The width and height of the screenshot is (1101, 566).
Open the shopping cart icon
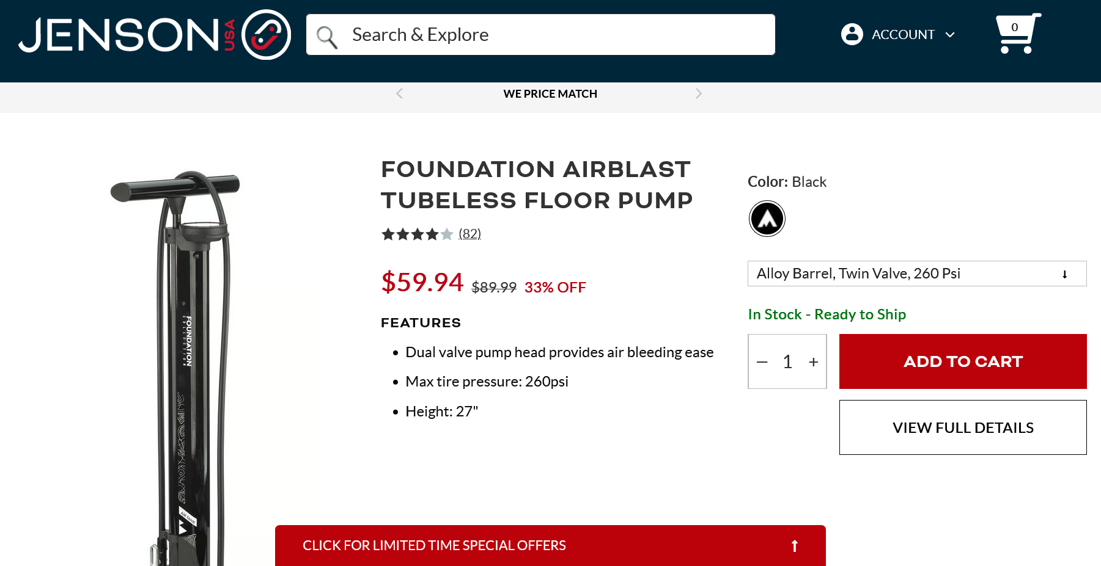coord(1017,34)
